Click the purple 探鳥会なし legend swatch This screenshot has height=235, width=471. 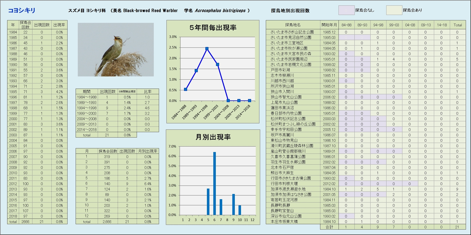tap(346, 10)
